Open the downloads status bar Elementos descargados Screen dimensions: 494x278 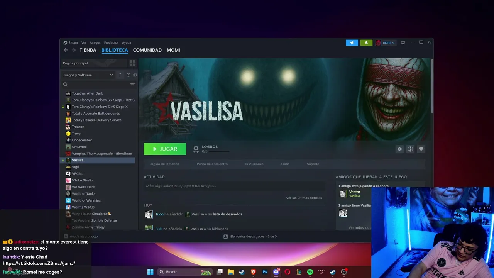click(x=250, y=236)
